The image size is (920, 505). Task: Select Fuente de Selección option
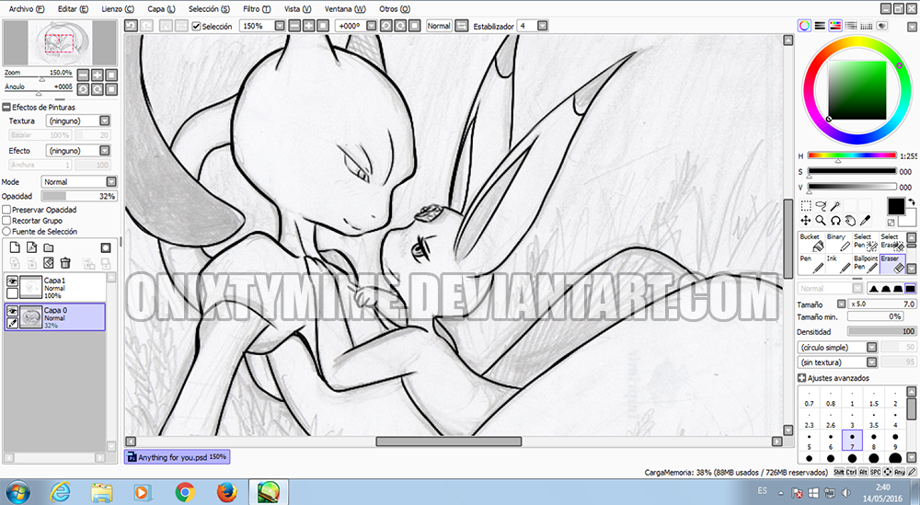(x=6, y=231)
